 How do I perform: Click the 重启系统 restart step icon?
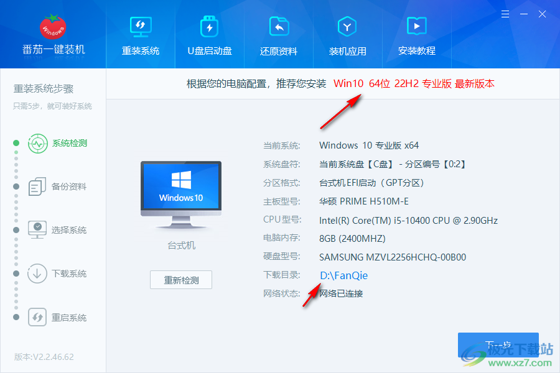click(37, 317)
